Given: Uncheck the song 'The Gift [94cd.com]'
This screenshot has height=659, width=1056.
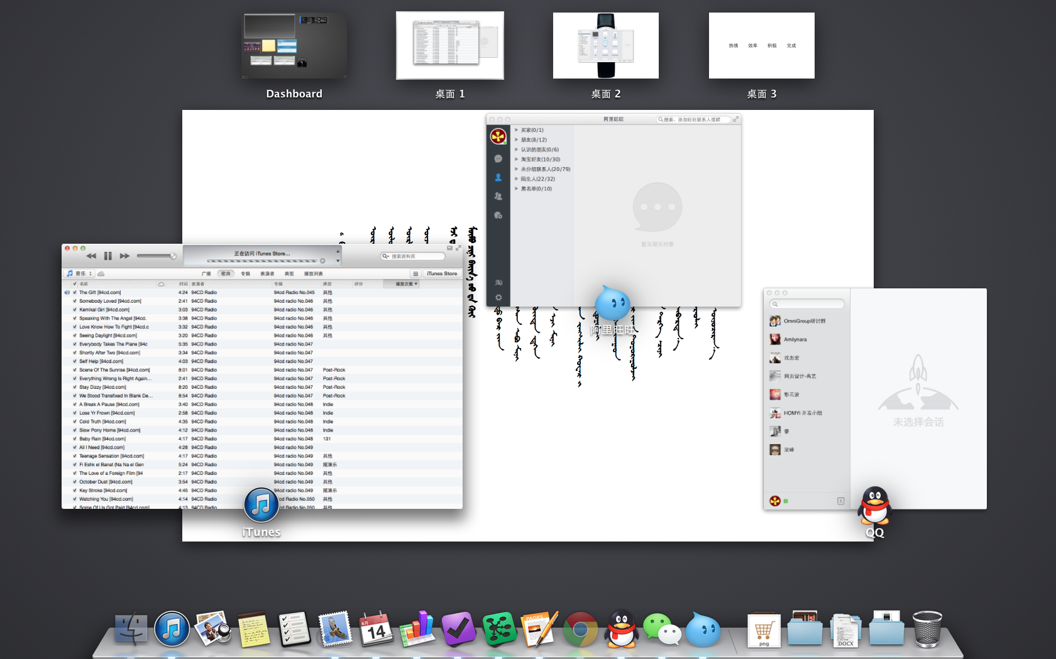Looking at the screenshot, I should pyautogui.click(x=75, y=293).
